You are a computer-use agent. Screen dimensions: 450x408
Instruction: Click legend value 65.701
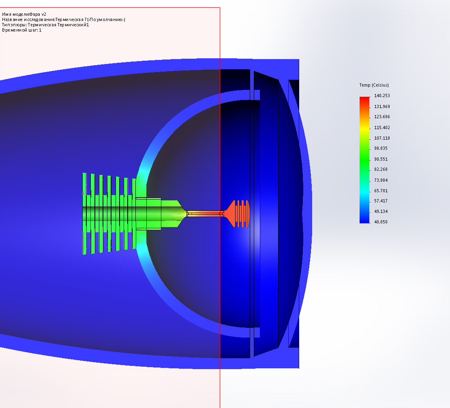click(x=381, y=191)
